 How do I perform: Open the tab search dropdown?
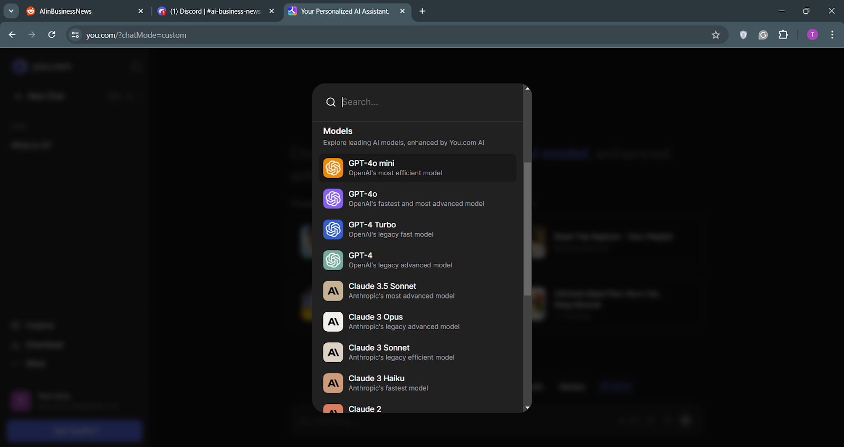tap(11, 11)
